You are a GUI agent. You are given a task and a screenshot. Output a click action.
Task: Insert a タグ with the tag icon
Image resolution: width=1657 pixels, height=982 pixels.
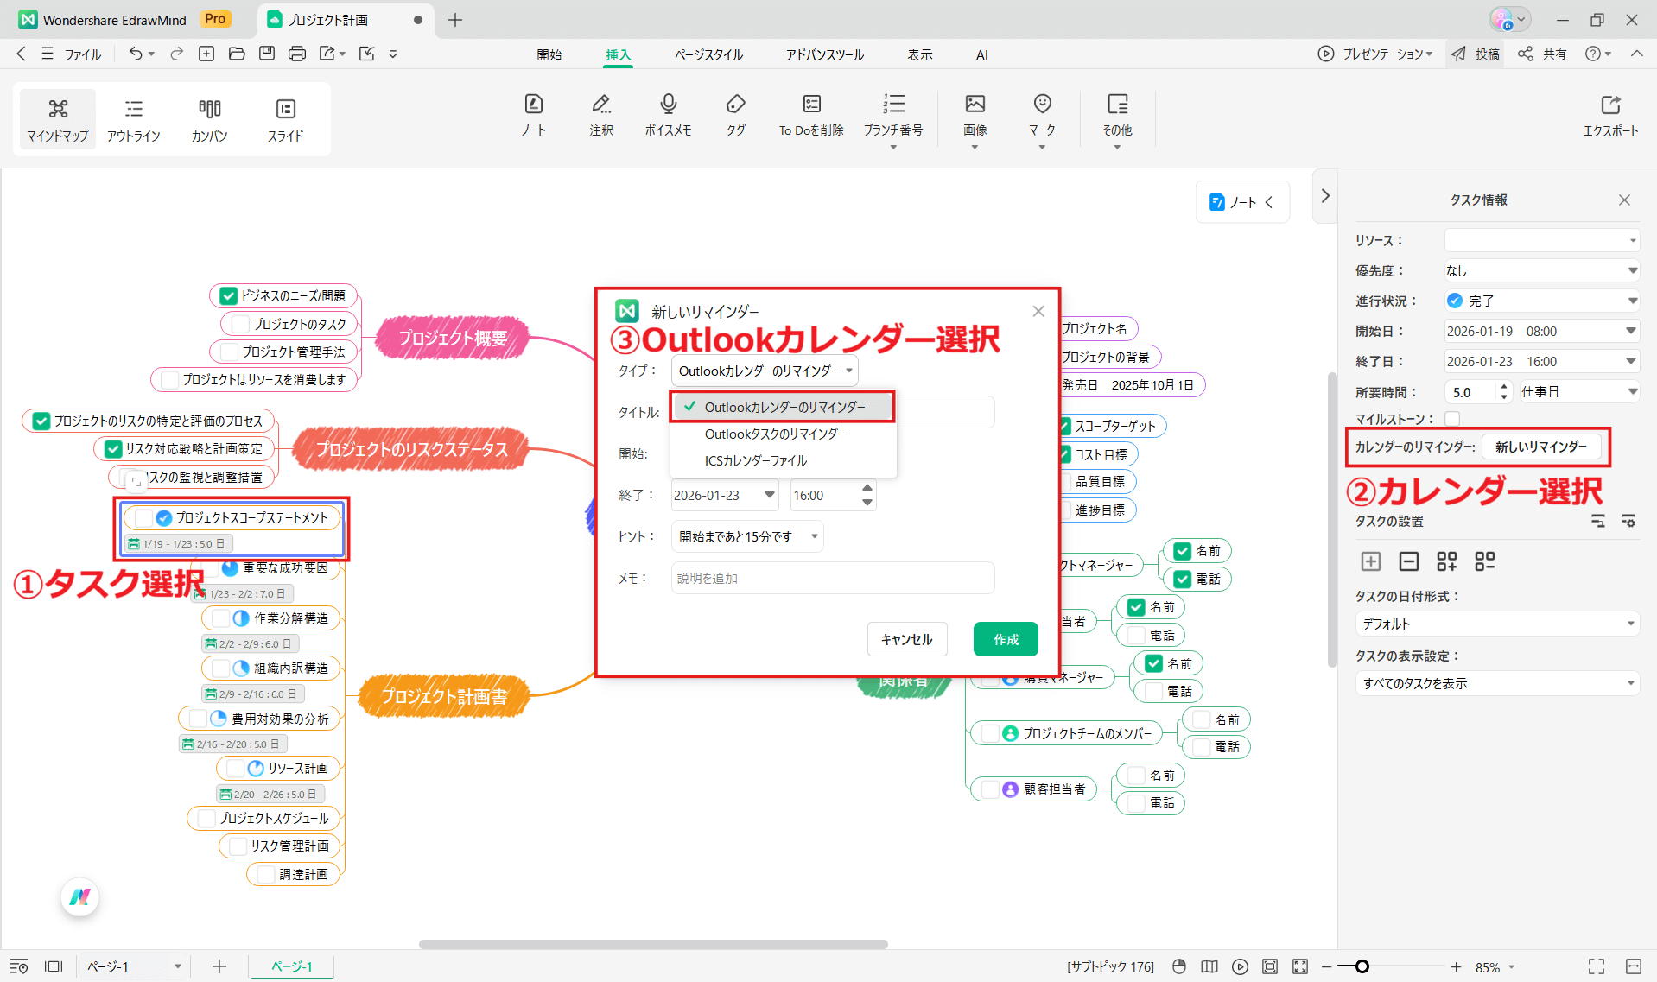[735, 114]
